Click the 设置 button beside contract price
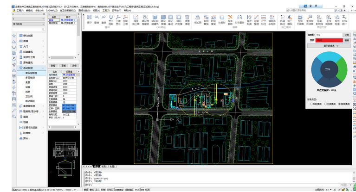The width and height of the screenshot is (356, 192). [x=347, y=35]
